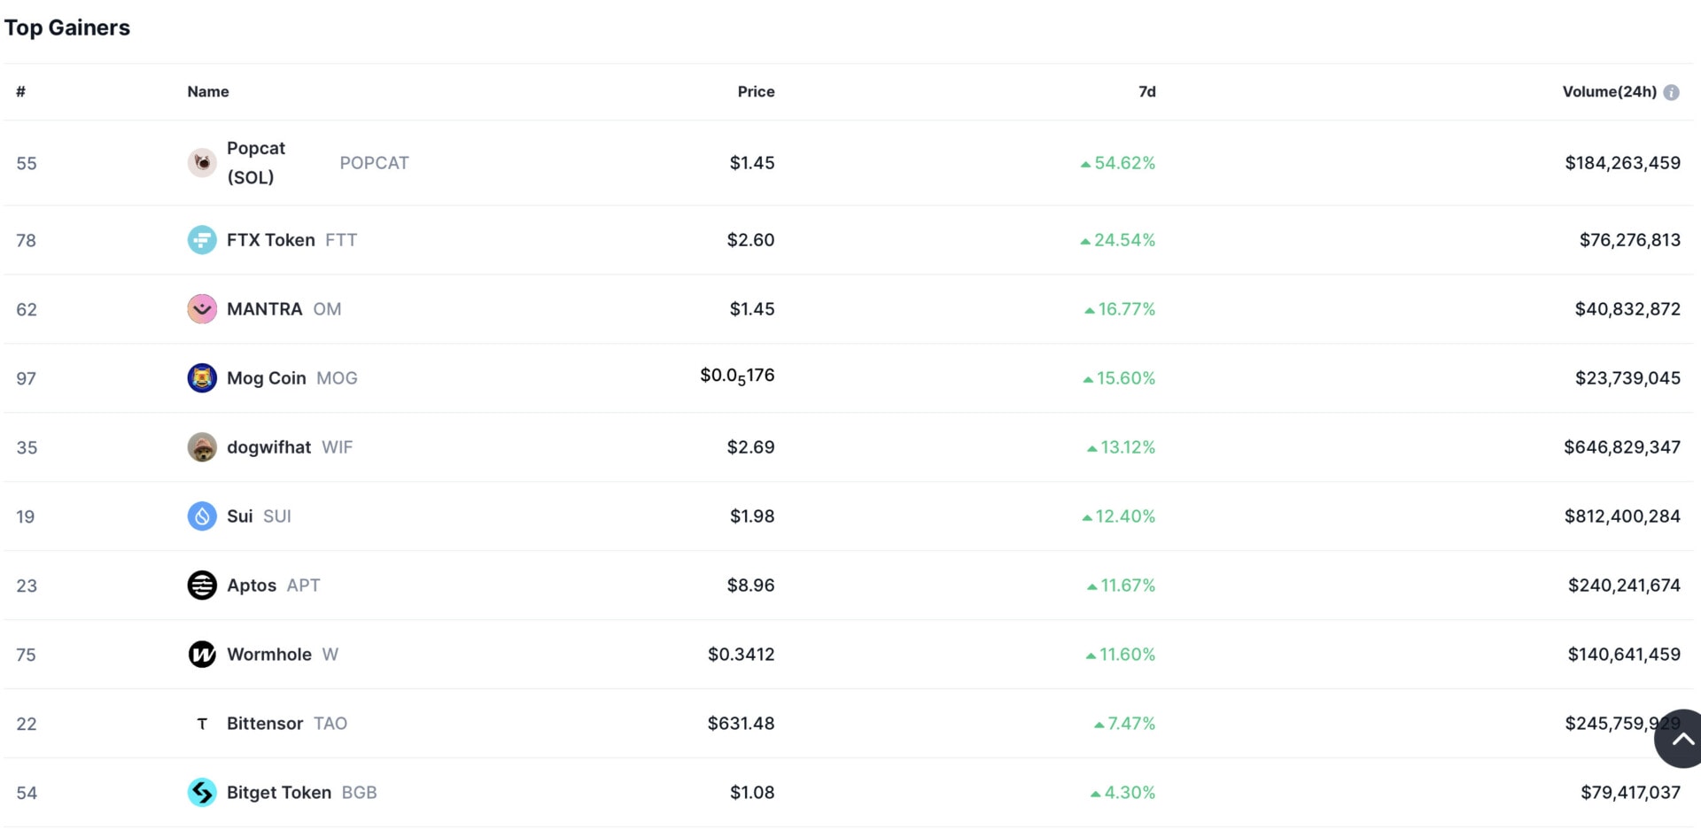Click the rank number column header
The height and width of the screenshot is (830, 1701).
20,91
